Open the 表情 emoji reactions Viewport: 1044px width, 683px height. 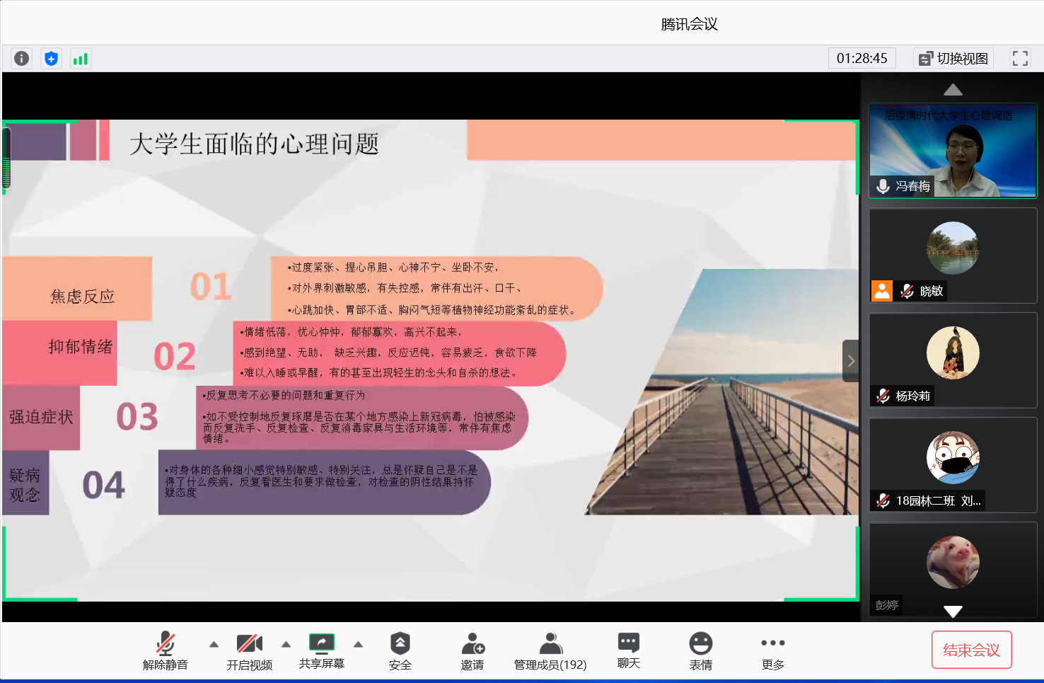point(700,650)
